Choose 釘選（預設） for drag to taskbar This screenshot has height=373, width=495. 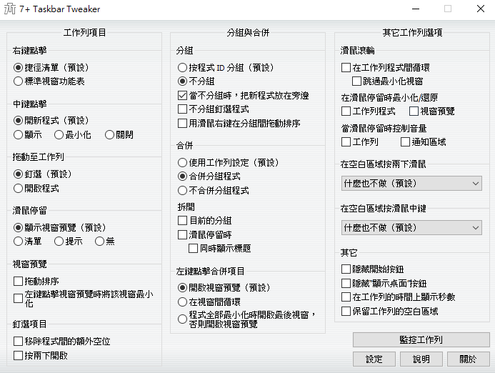43,174
